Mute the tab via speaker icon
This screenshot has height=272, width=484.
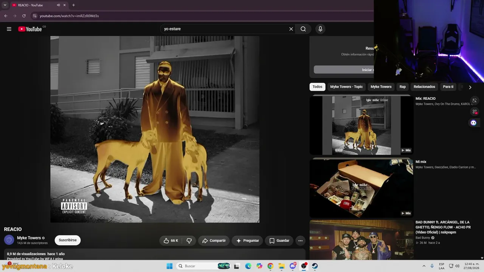[x=58, y=5]
